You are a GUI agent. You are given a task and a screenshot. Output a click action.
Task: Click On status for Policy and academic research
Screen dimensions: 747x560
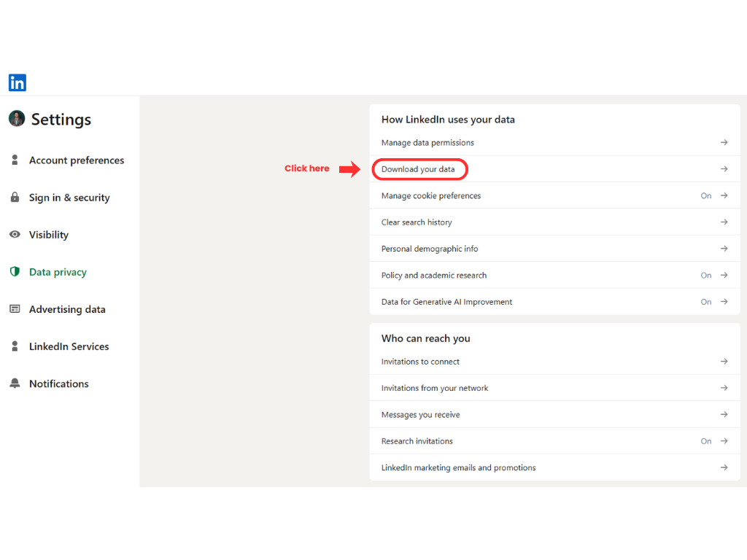point(706,275)
